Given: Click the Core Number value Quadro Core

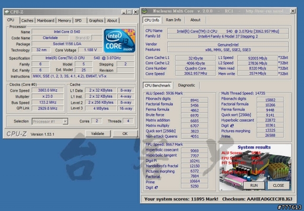Looking at the screenshot, I should (195, 68).
